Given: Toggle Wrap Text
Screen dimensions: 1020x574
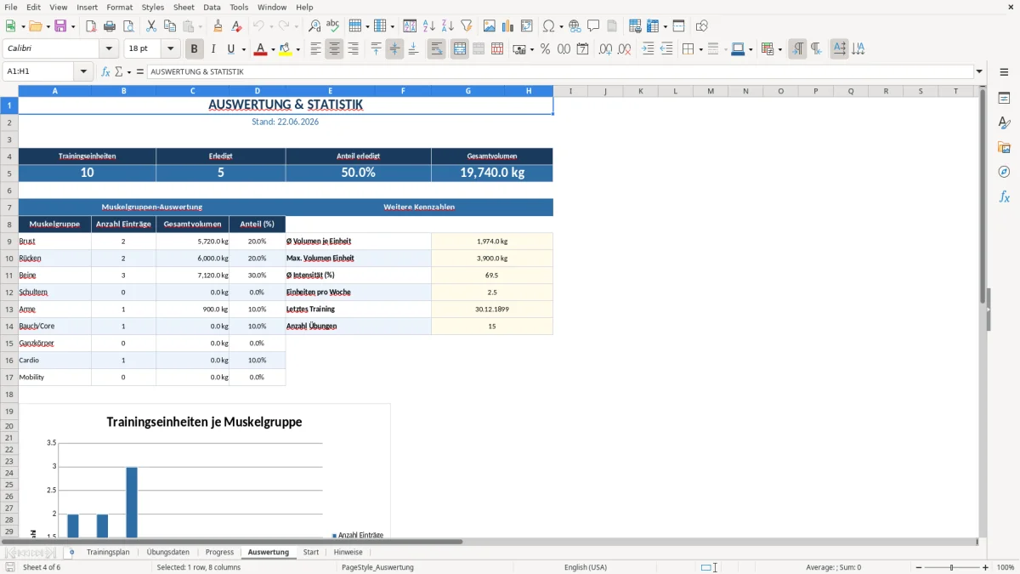Looking at the screenshot, I should point(436,49).
